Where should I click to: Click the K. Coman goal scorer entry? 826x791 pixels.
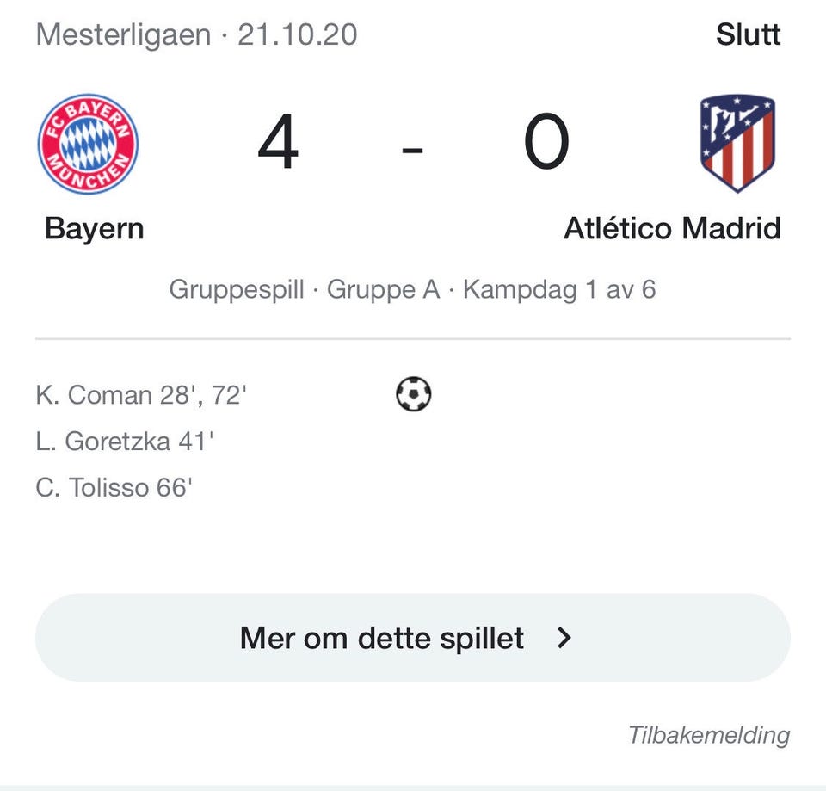[x=141, y=395]
